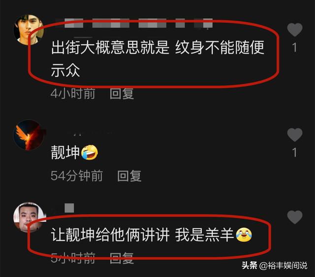Like the comment about 纹身不能随便示众
The image size is (315, 277).
pyautogui.click(x=295, y=30)
